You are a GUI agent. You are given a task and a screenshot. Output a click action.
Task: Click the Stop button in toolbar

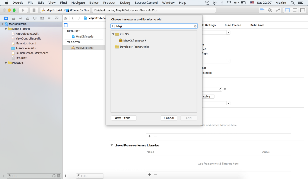click(x=34, y=10)
